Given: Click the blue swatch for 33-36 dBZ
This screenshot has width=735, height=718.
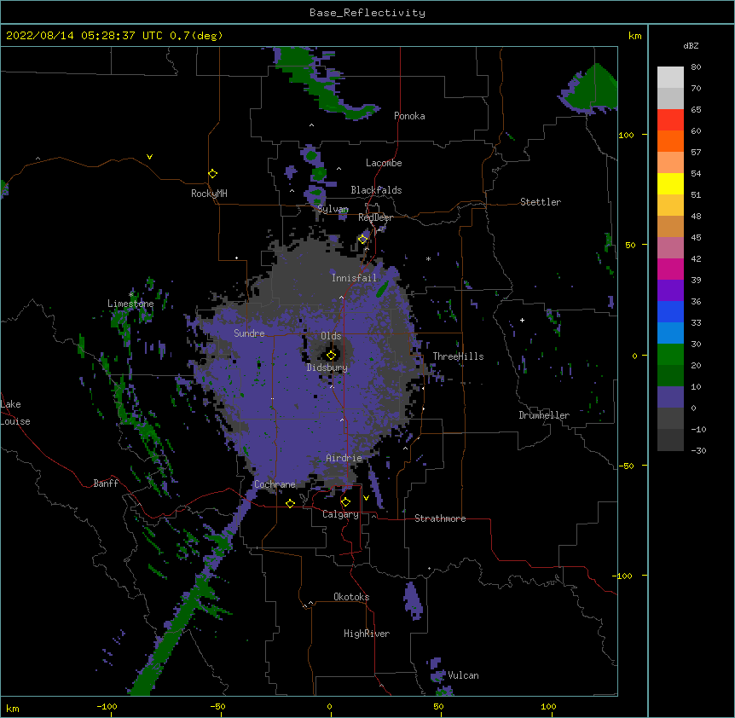Looking at the screenshot, I should [670, 311].
